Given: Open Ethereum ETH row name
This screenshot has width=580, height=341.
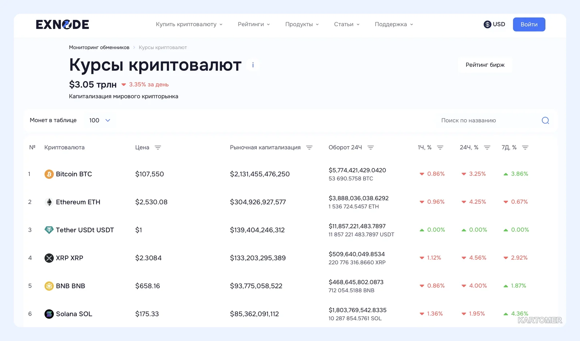Looking at the screenshot, I should 78,202.
